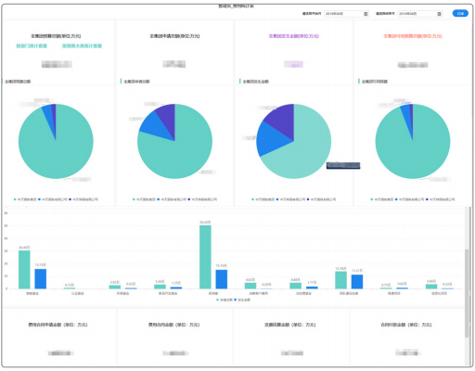Viewport: 475px width, 371px height.
Task: Click the purple 全集团发生金额 card title
Action: [x=294, y=36]
